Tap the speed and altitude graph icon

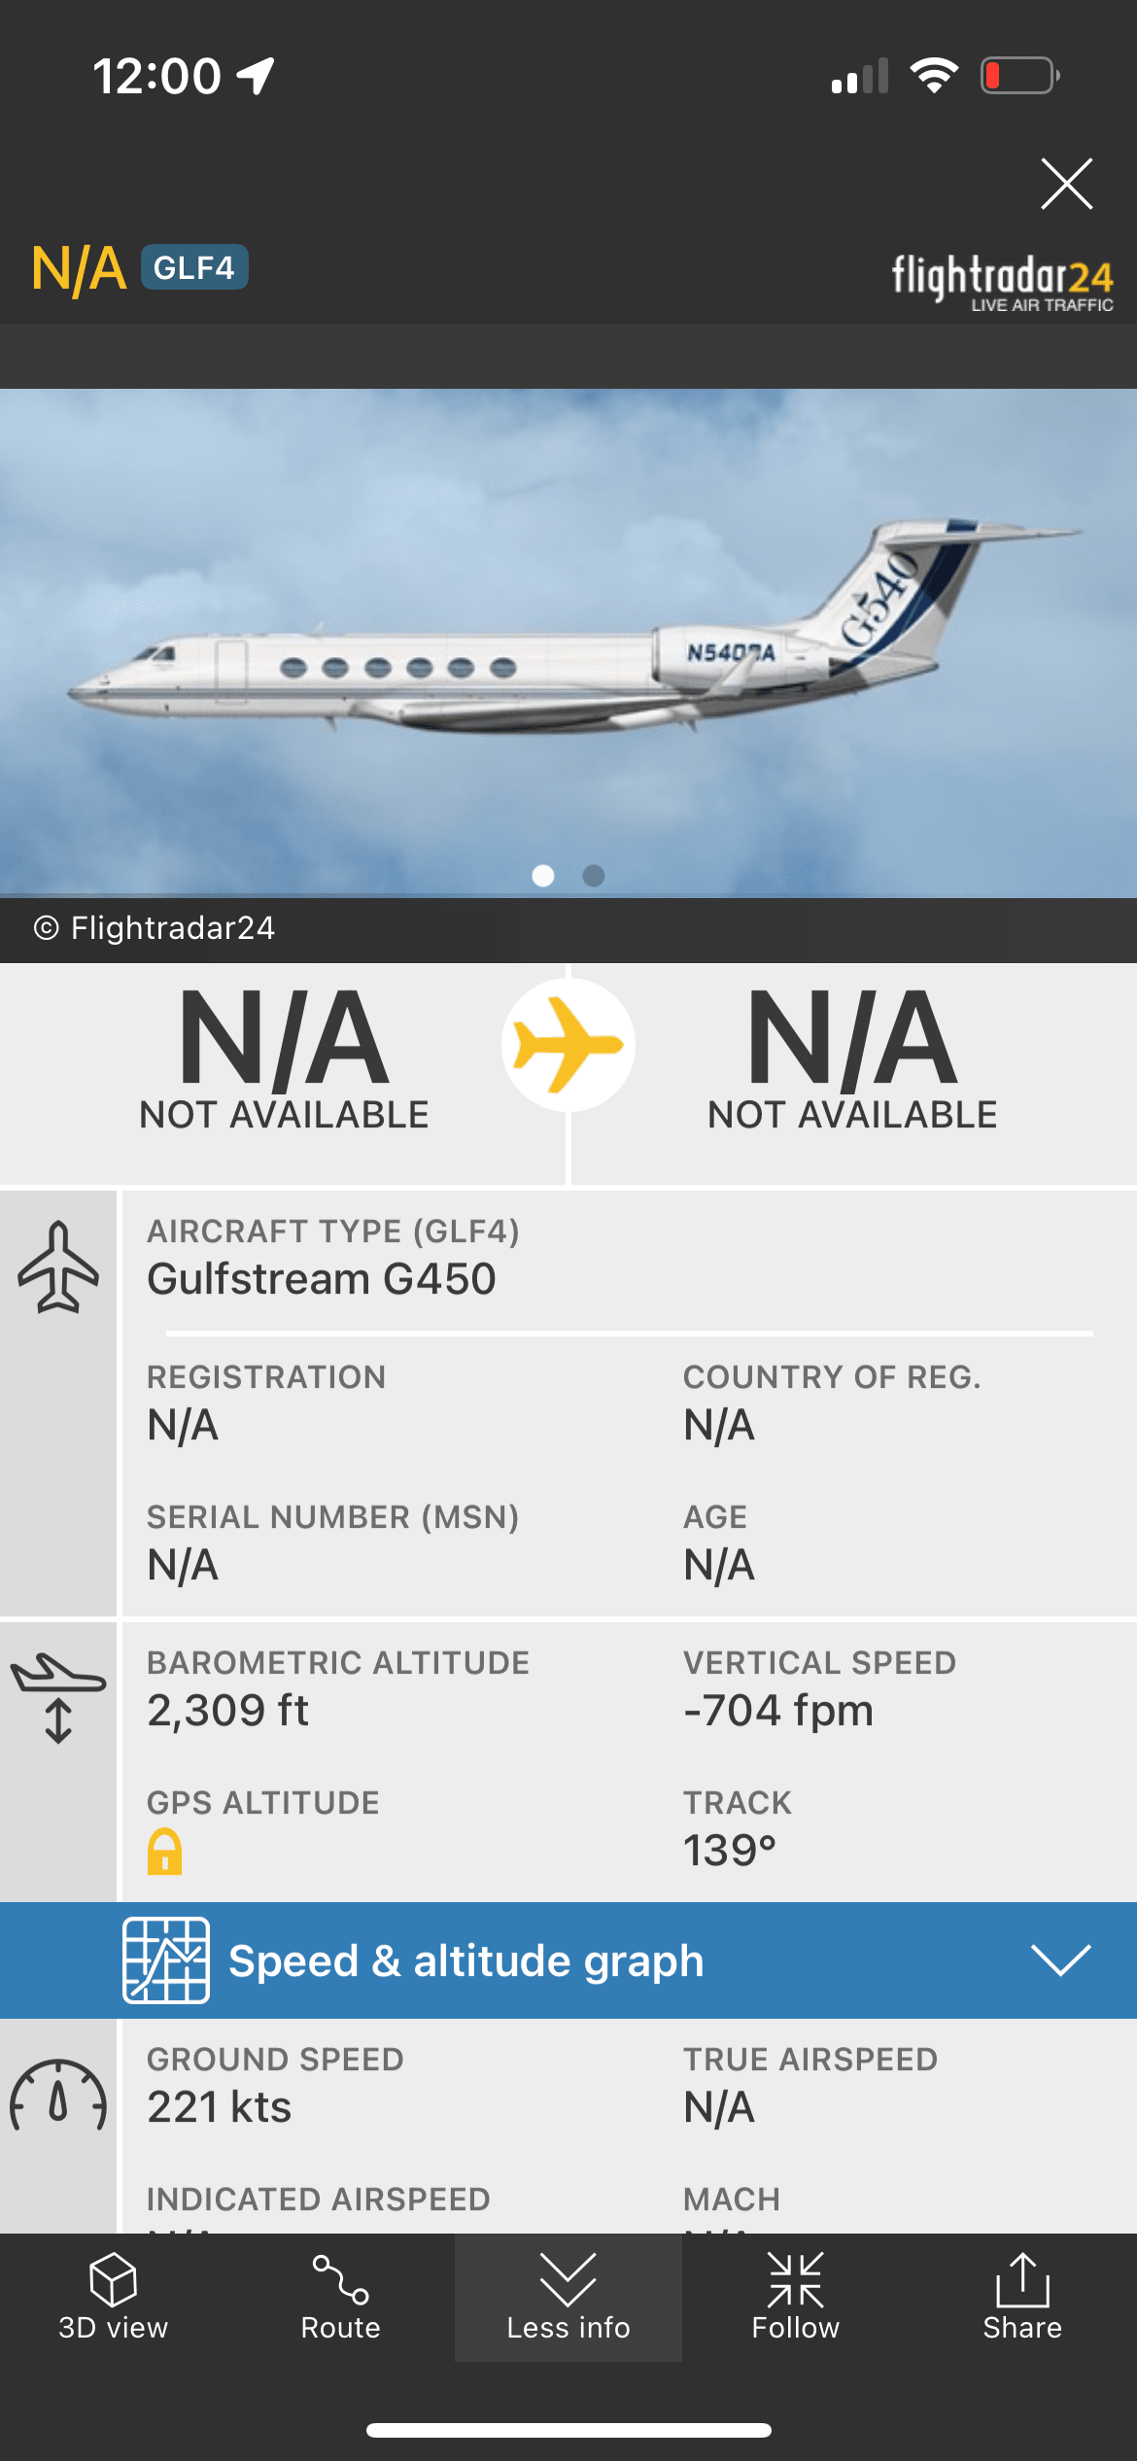(x=166, y=1960)
